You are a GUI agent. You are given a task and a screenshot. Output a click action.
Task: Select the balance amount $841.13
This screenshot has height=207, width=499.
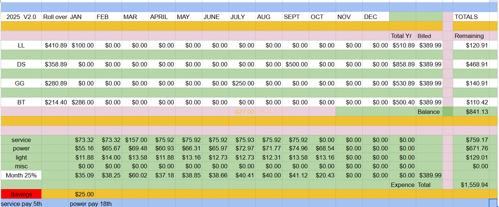(x=471, y=112)
